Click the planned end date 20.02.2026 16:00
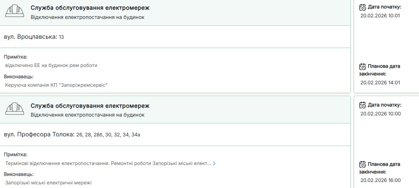The width and height of the screenshot is (419, 188). click(x=380, y=180)
